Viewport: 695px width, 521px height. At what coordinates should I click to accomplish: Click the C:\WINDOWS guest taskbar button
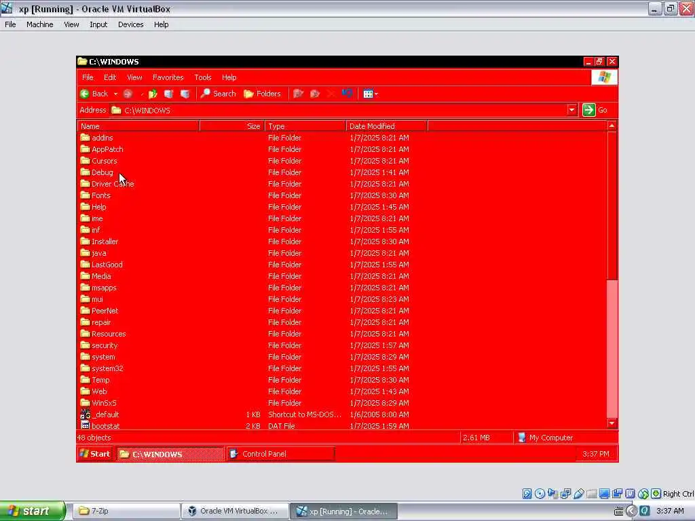(170, 454)
